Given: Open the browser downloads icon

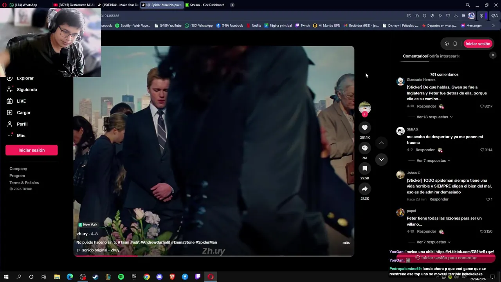Looking at the screenshot, I should 456,16.
